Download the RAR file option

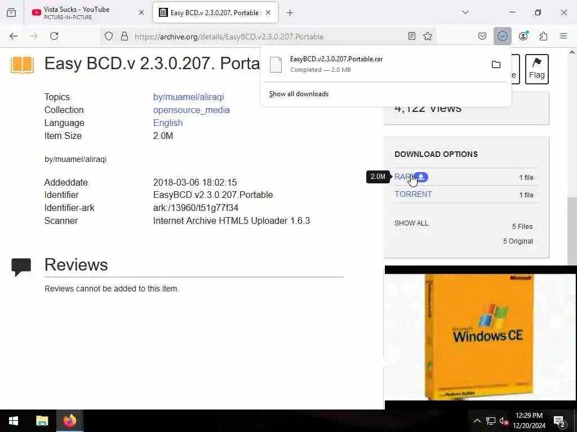(x=402, y=177)
